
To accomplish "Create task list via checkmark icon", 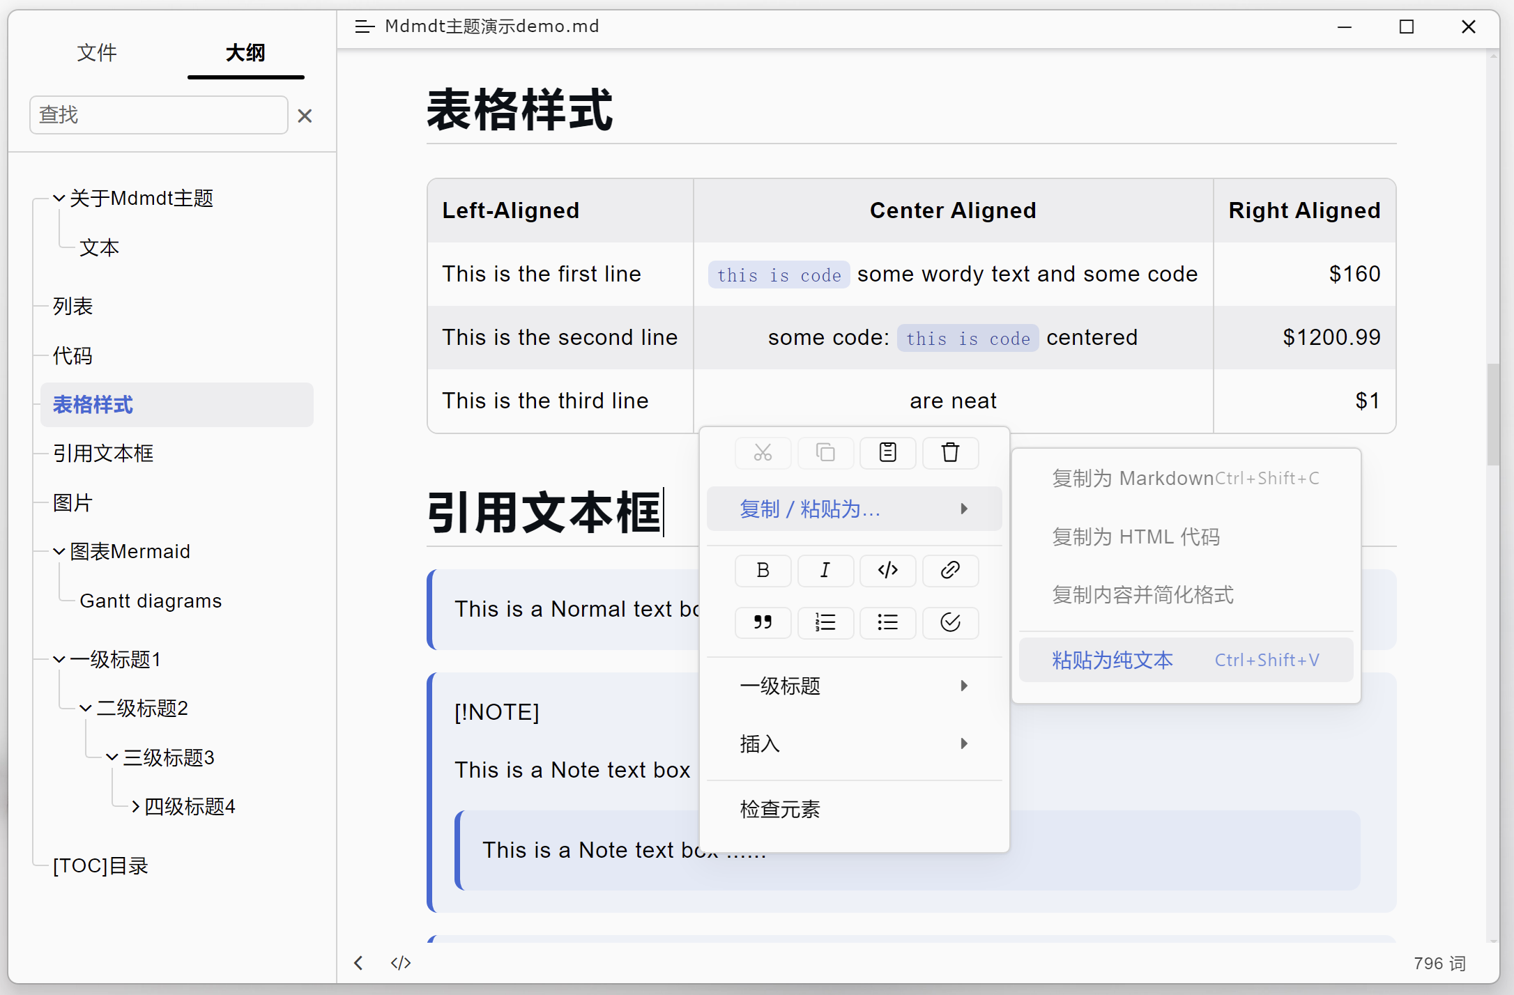I will (x=950, y=622).
